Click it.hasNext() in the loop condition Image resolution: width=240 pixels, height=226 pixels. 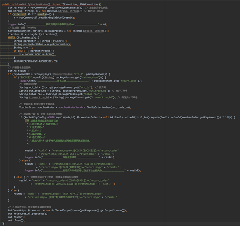pyautogui.click(x=26, y=37)
